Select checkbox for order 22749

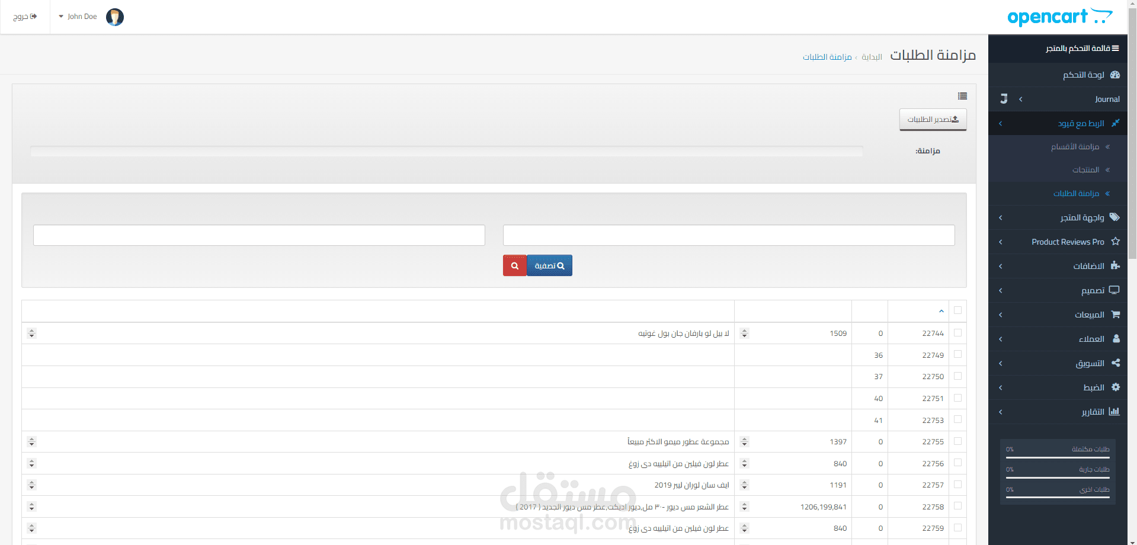point(957,354)
